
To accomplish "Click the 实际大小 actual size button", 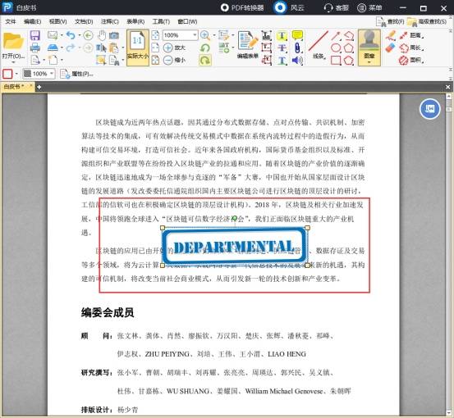I will (138, 48).
